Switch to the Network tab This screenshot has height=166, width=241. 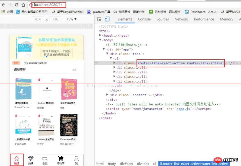[181, 19]
